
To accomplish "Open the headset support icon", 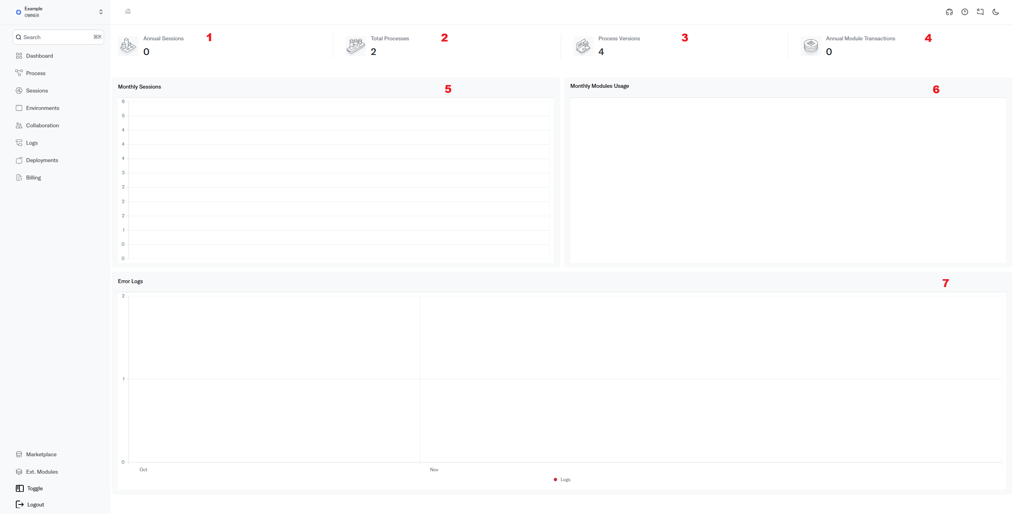I will (x=949, y=12).
